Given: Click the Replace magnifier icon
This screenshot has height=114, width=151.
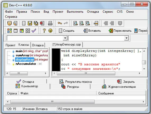Looking at the screenshot, I should [x=82, y=23].
